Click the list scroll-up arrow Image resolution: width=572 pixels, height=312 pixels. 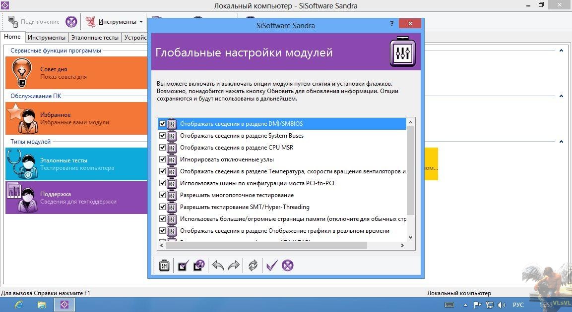click(x=410, y=122)
